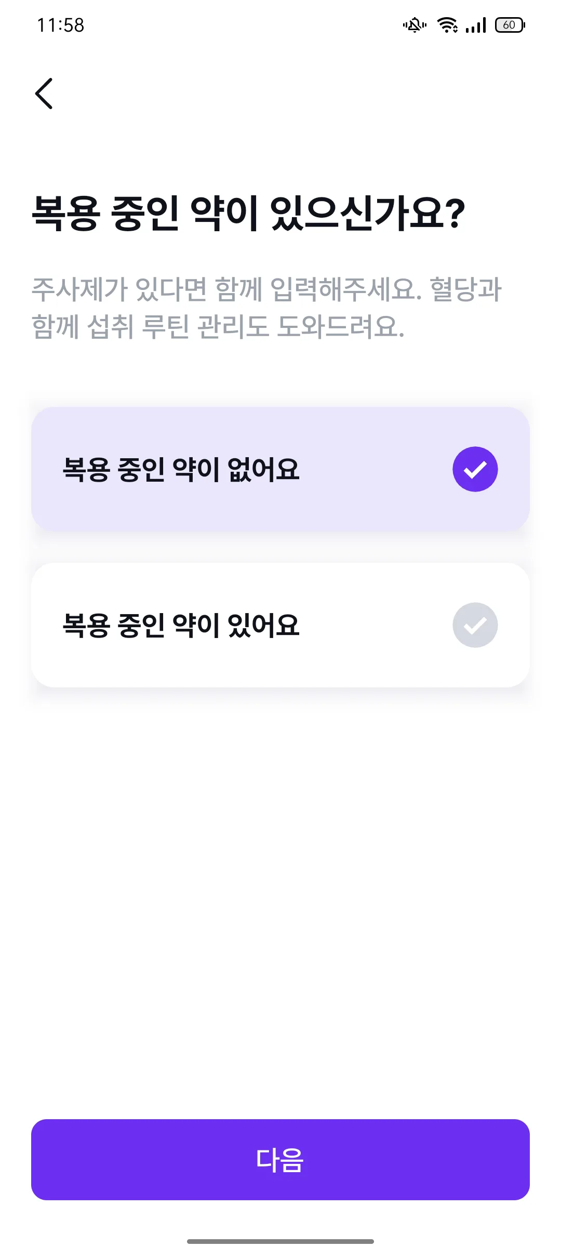Tap the label text '복용 중인 약이 있어요'

(181, 625)
